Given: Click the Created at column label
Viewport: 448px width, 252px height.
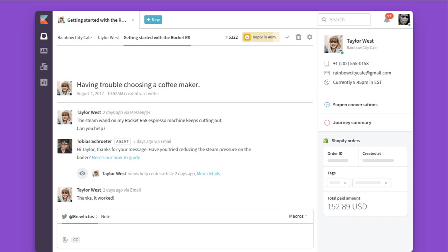Looking at the screenshot, I should [372, 153].
